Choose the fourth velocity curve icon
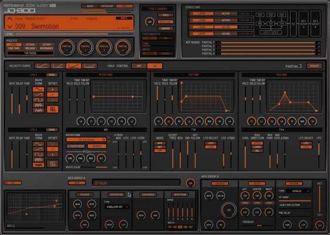This screenshot has width=330, height=235. 89,66
